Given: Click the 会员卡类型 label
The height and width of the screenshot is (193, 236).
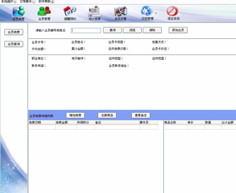Looking at the screenshot, I should coord(117,42).
